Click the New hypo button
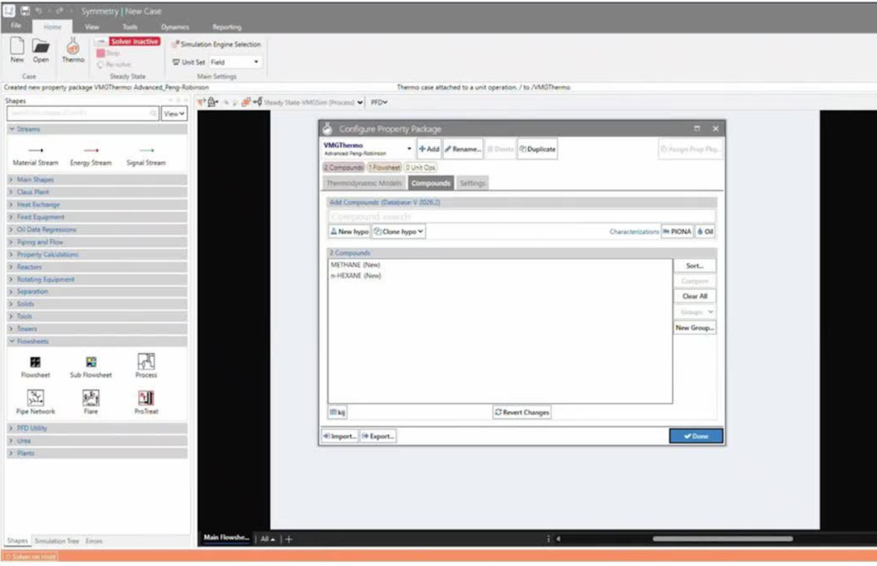The width and height of the screenshot is (877, 566). coord(349,231)
